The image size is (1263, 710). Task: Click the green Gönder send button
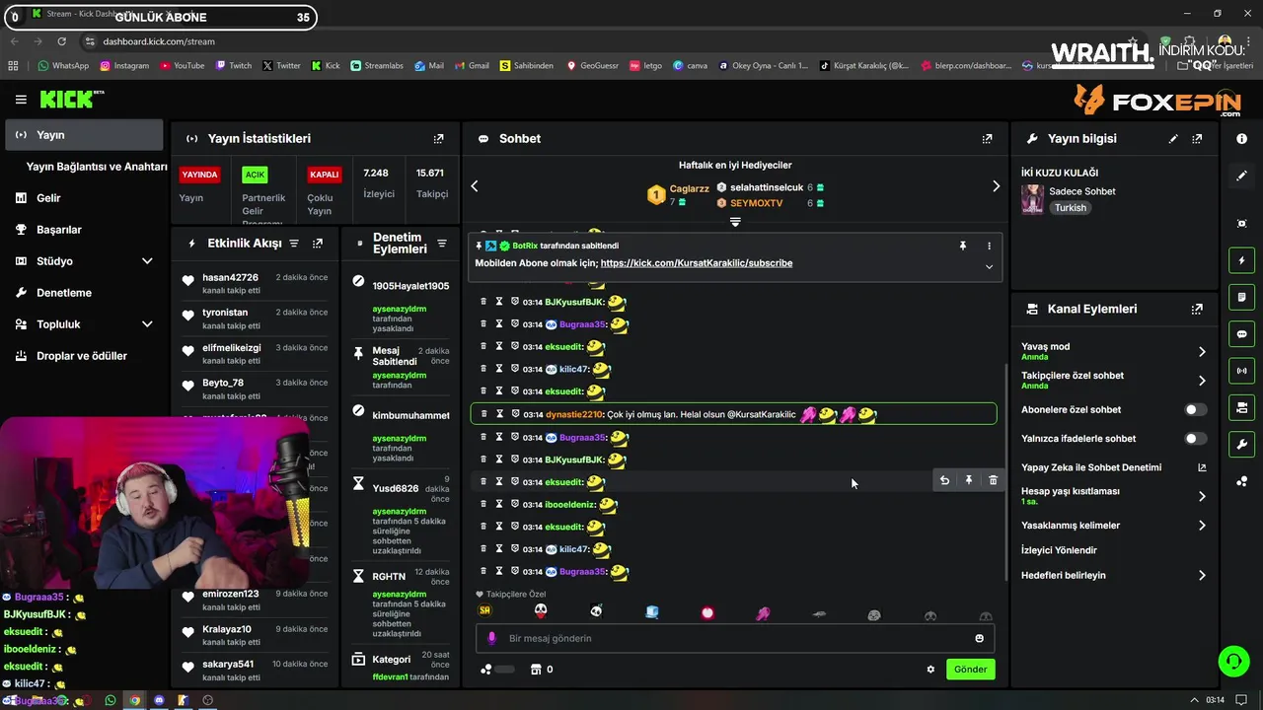[x=970, y=670]
